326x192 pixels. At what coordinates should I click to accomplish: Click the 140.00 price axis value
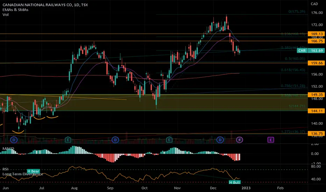(x=317, y=124)
